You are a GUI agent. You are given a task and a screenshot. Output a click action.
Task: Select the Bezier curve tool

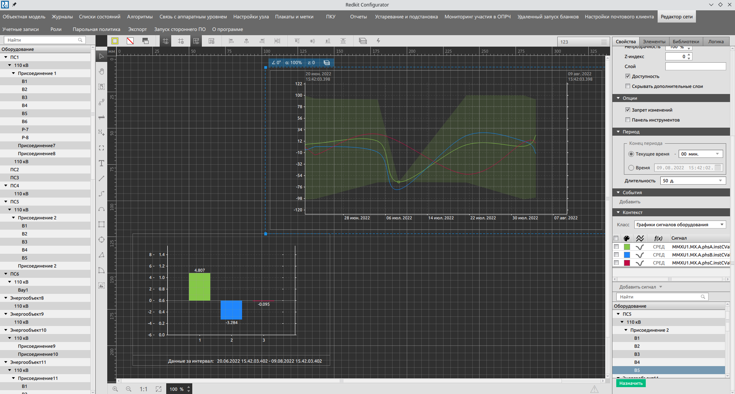coord(101,194)
